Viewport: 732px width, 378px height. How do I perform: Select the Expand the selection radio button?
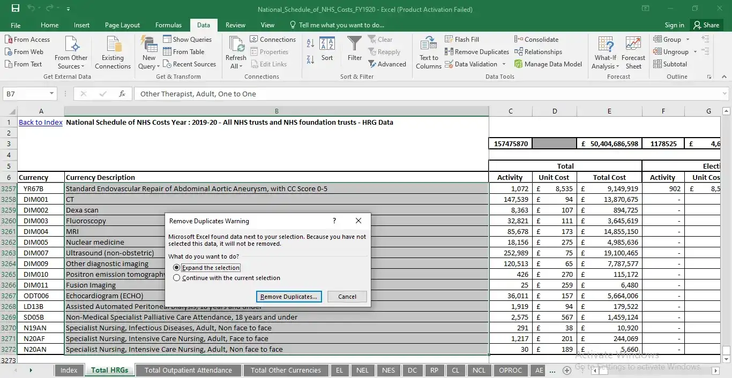pos(177,267)
